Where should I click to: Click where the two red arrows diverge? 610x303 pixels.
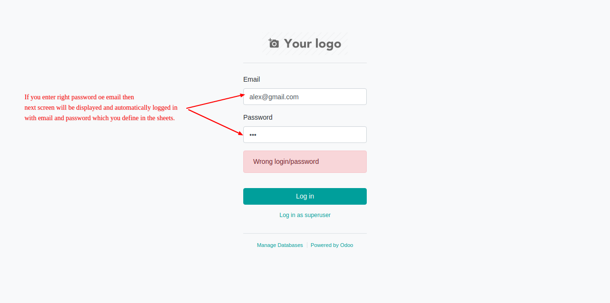[187, 109]
